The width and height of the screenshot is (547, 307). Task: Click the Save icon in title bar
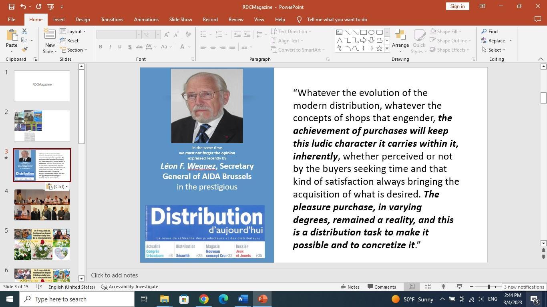[x=11, y=7]
